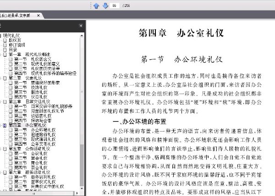275x196 pixels.
Task: Collapse the 第四章 tree node
Action: click(1, 125)
